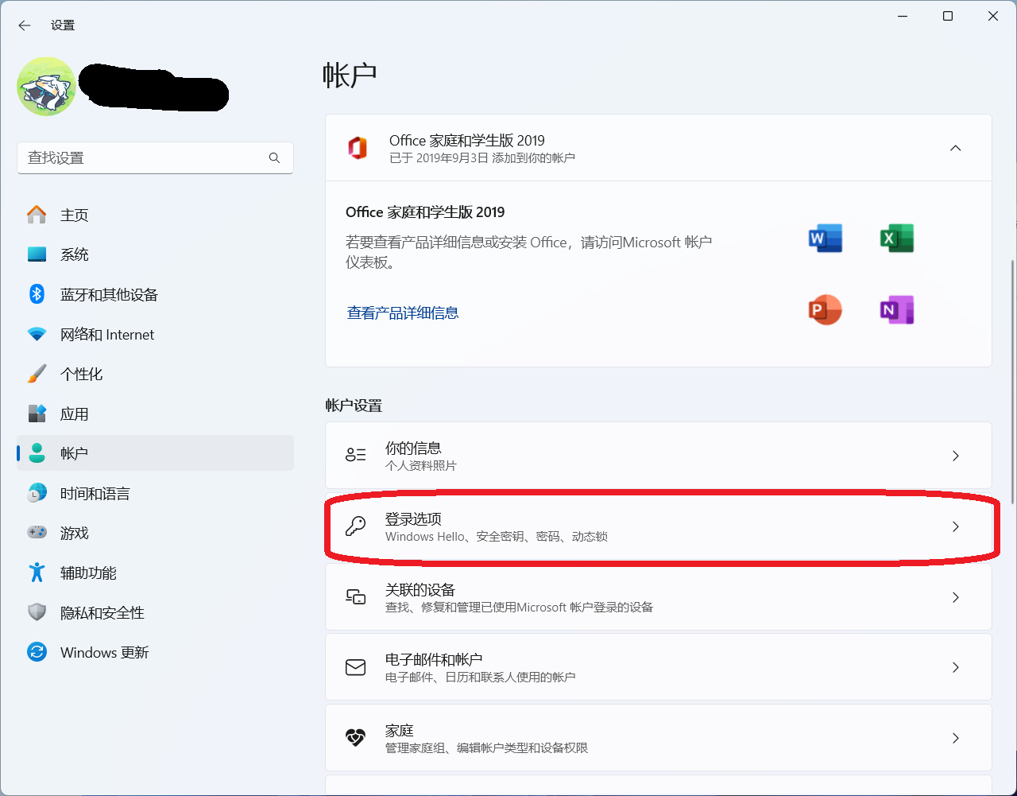Open 登录选项 sign-in settings
The height and width of the screenshot is (796, 1017).
[x=659, y=526]
